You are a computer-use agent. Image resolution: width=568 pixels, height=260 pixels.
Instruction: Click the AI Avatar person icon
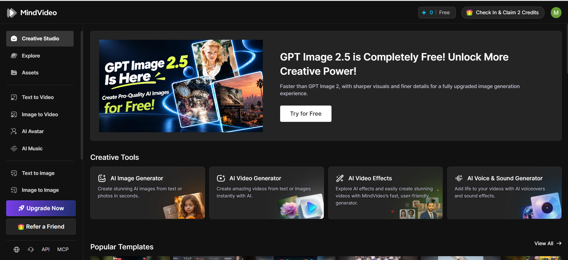pos(14,131)
